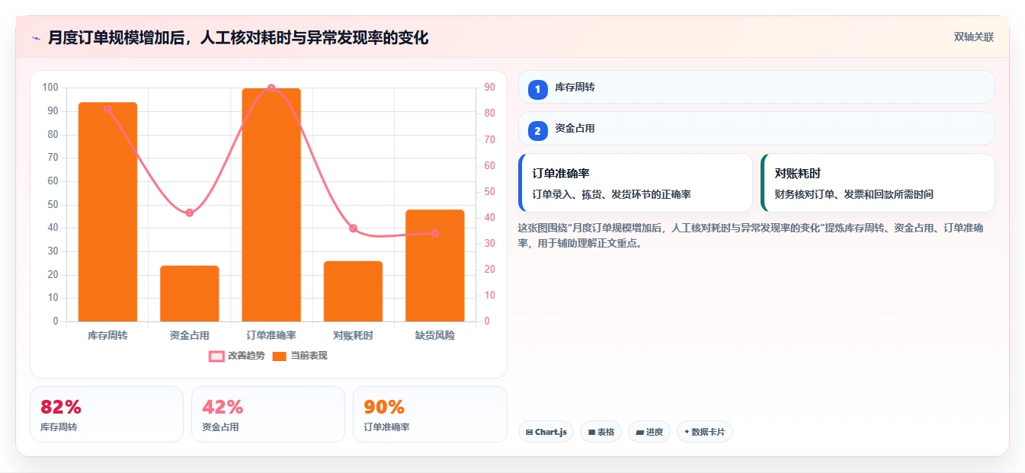Select the 资金占用 list row
This screenshot has width=1025, height=473.
(x=756, y=129)
